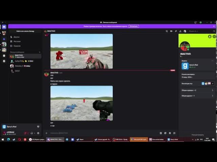Open the GIF or sticker picker icon
This screenshot has height=162, width=217.
point(165,133)
